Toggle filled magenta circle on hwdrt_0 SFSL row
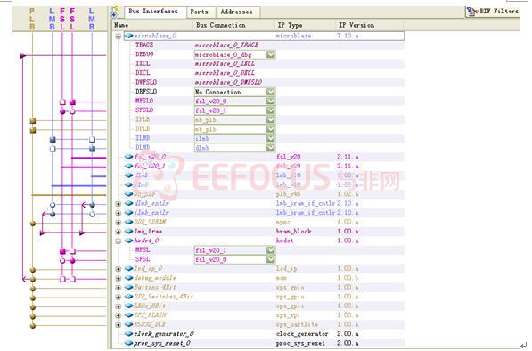The height and width of the screenshot is (351, 532). click(72, 261)
